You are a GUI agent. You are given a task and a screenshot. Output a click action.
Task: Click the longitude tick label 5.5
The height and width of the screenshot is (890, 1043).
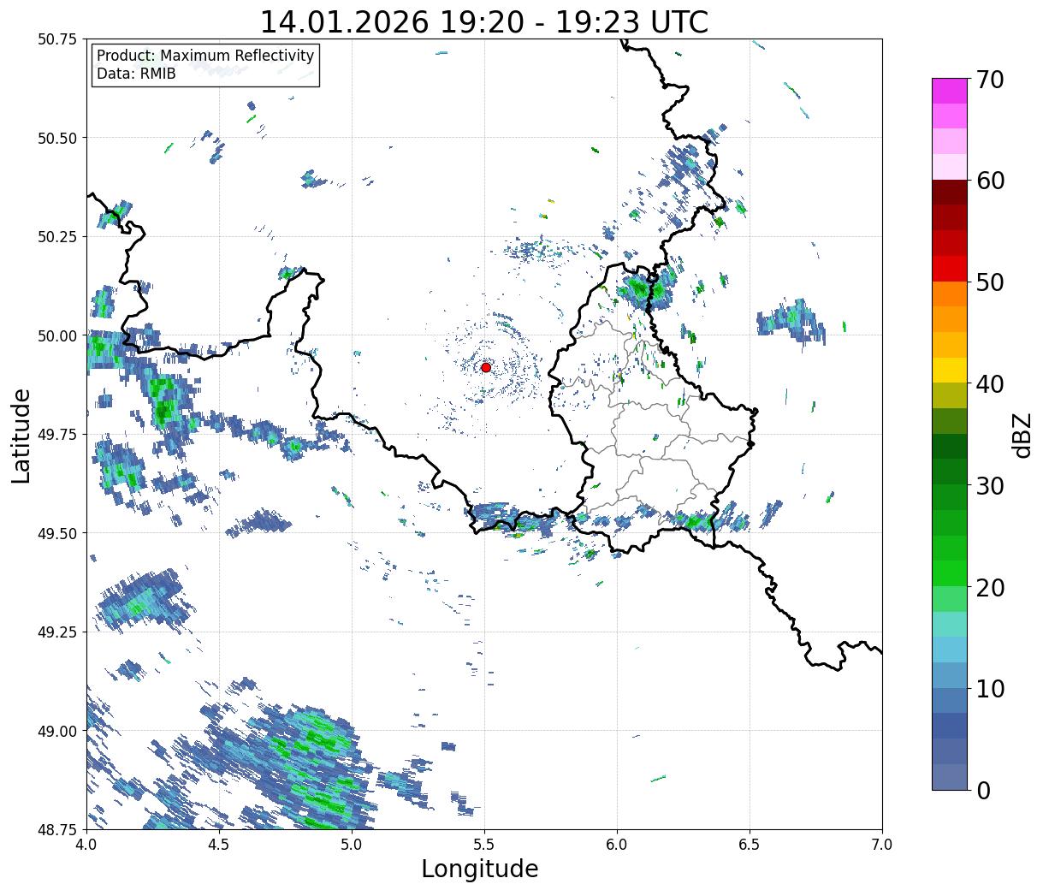(x=484, y=845)
